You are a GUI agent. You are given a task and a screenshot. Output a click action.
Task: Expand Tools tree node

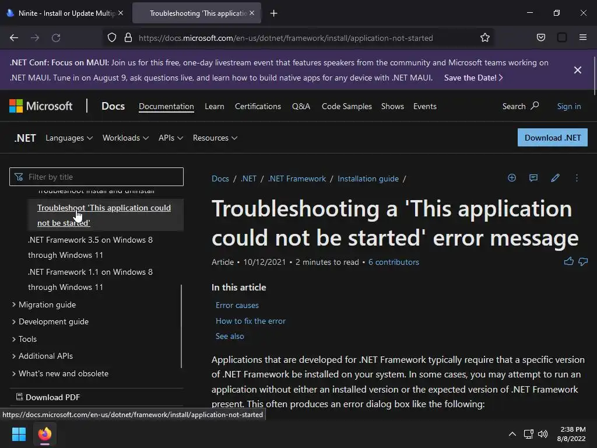click(14, 339)
